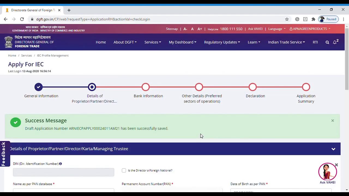Click the Services breadcrumb link
The width and height of the screenshot is (349, 196).
[x=26, y=55]
